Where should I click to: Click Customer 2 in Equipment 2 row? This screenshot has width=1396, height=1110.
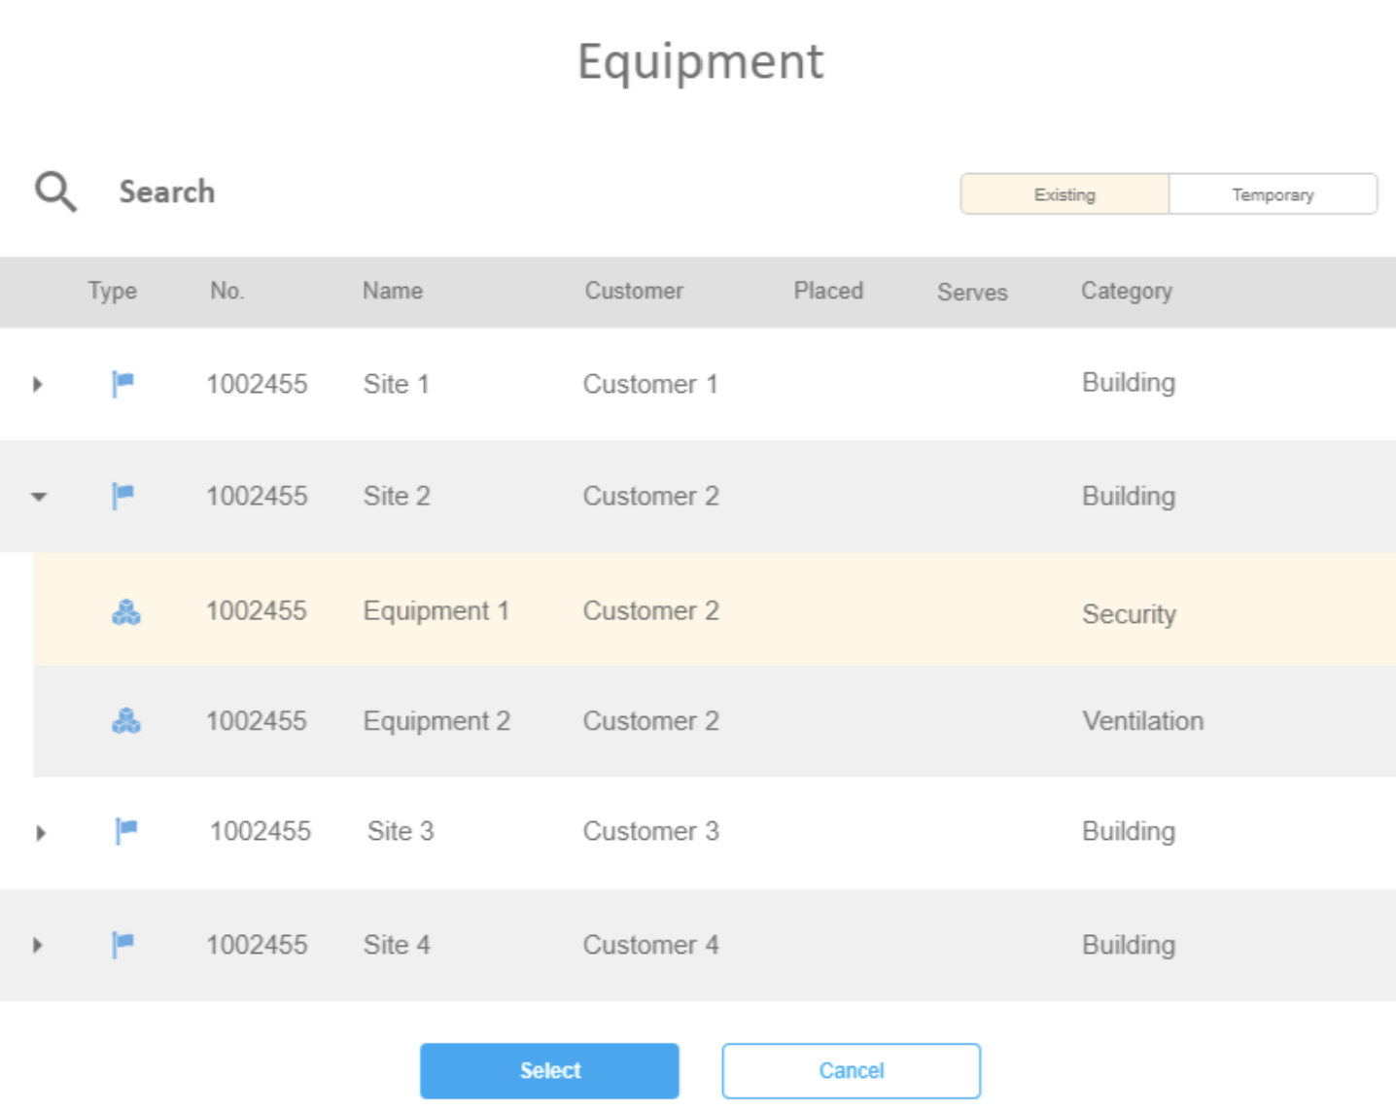[650, 721]
